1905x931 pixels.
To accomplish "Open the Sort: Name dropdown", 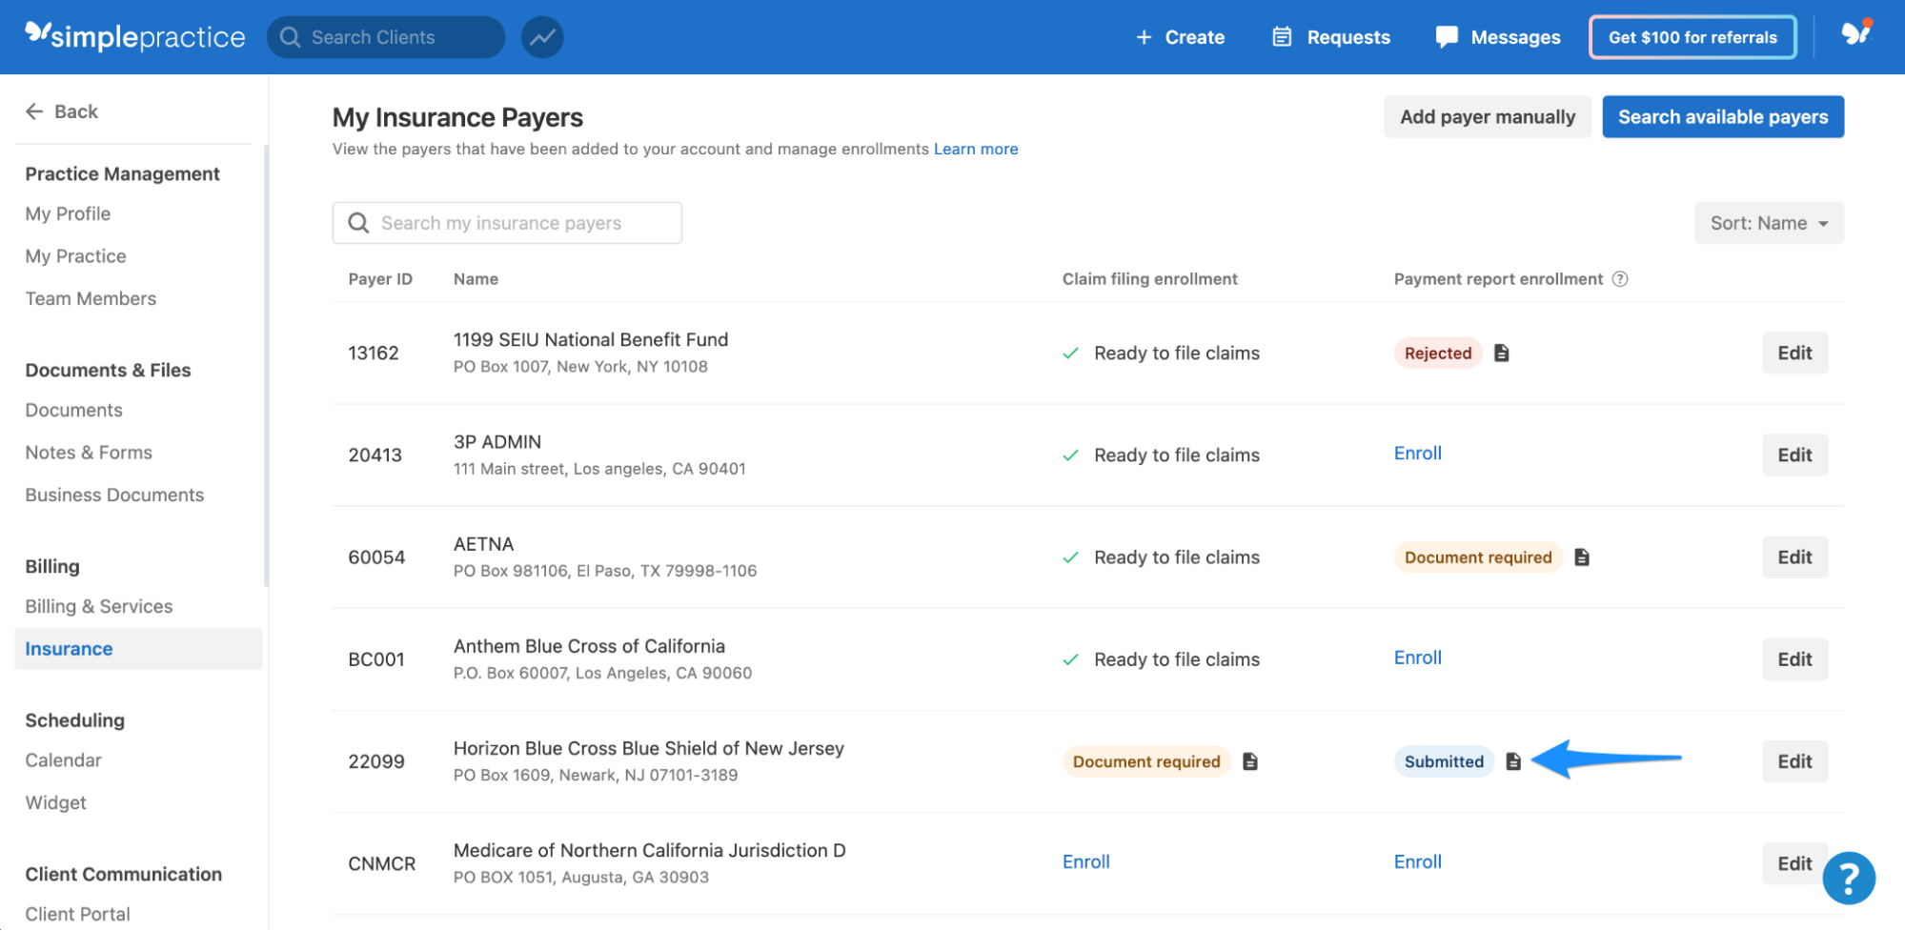I will click(1769, 223).
